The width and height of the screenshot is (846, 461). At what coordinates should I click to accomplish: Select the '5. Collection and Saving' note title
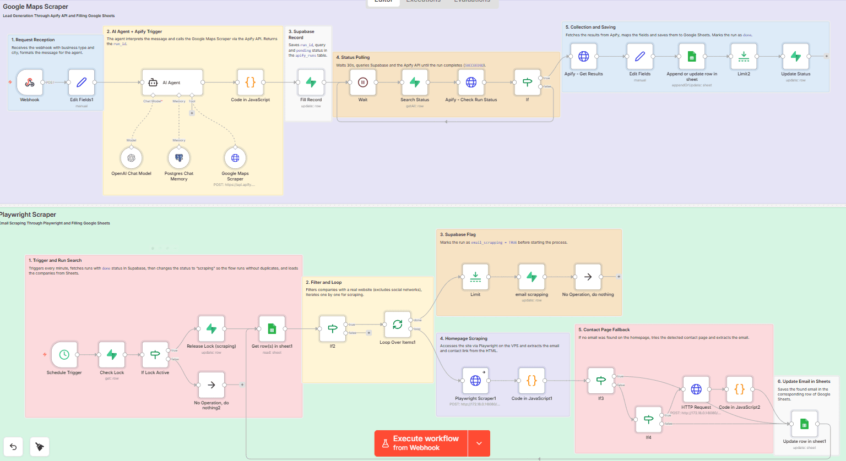point(590,27)
